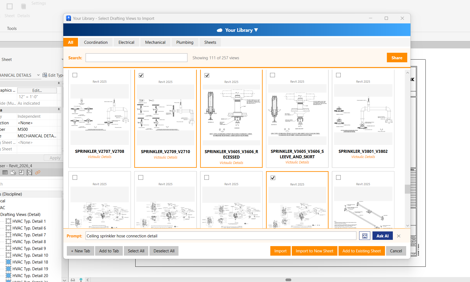Click the HVAC Typ. Detail 6 view icon
Image resolution: width=470 pixels, height=282 pixels.
tap(8, 228)
